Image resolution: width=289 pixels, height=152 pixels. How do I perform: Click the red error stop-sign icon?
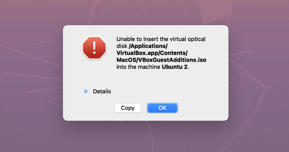[94, 48]
